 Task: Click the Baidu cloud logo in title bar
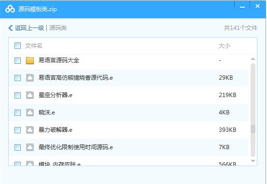pos(10,9)
